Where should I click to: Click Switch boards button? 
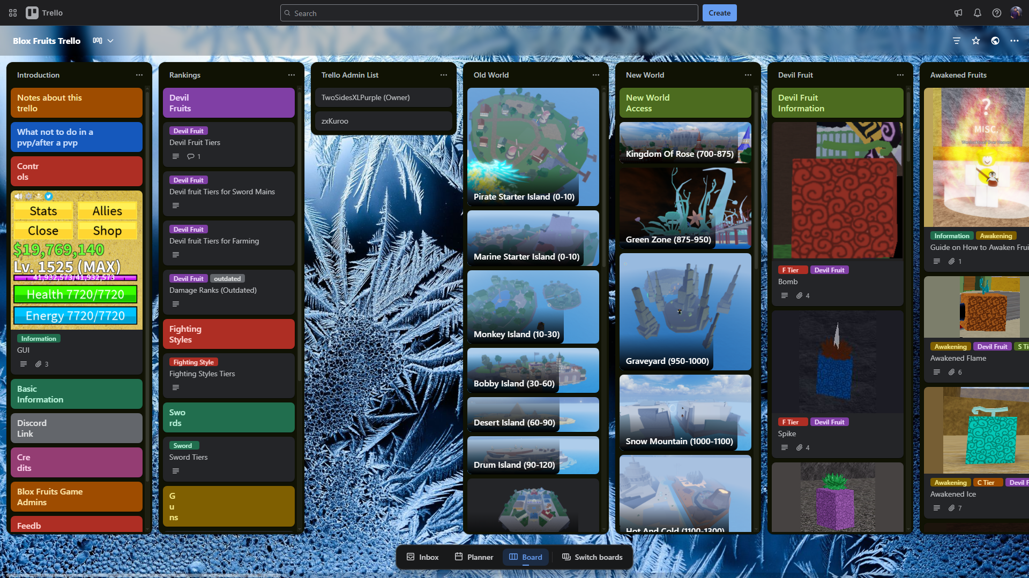[592, 557]
